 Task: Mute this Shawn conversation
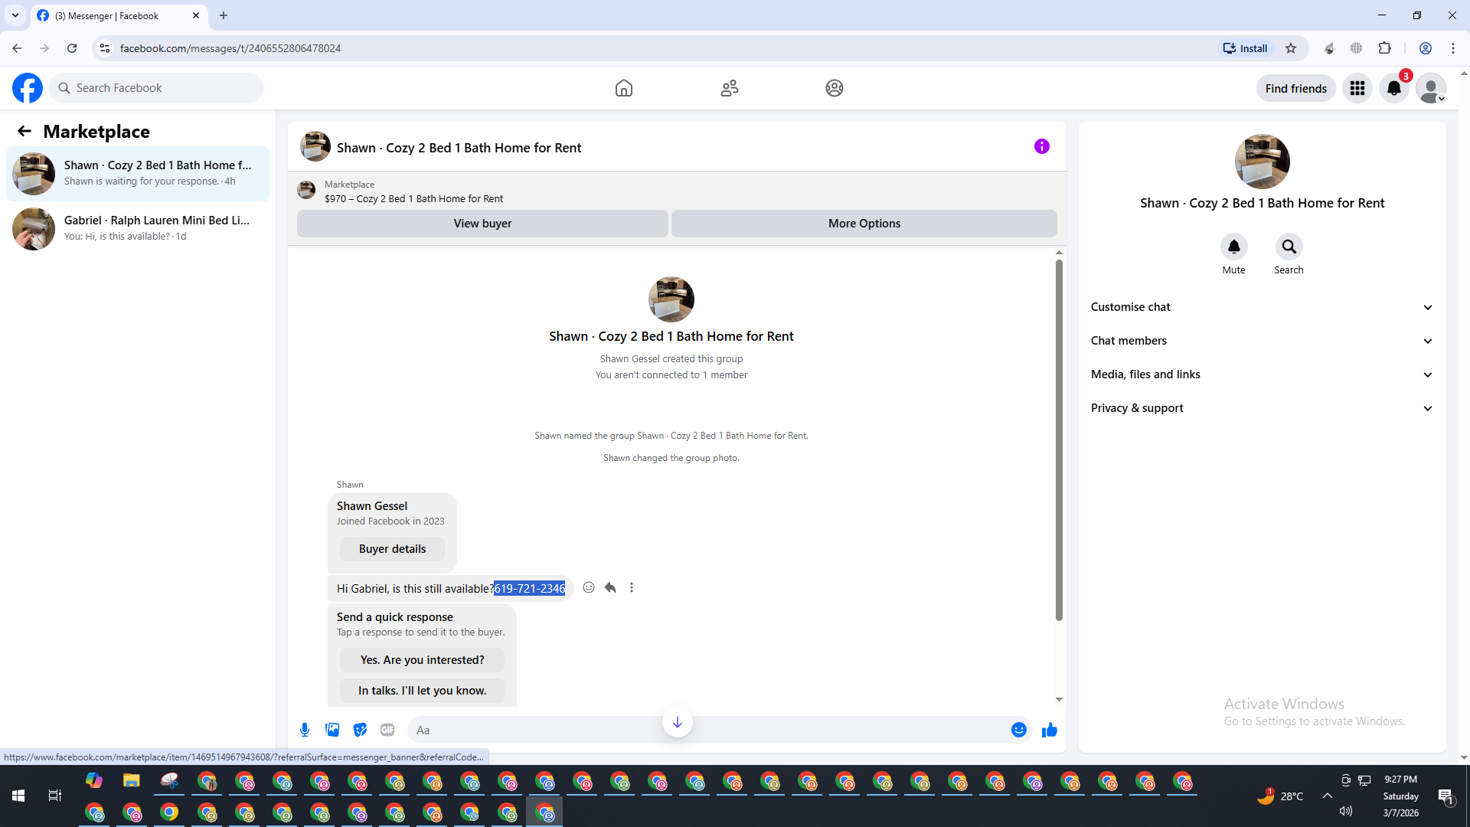(1234, 247)
